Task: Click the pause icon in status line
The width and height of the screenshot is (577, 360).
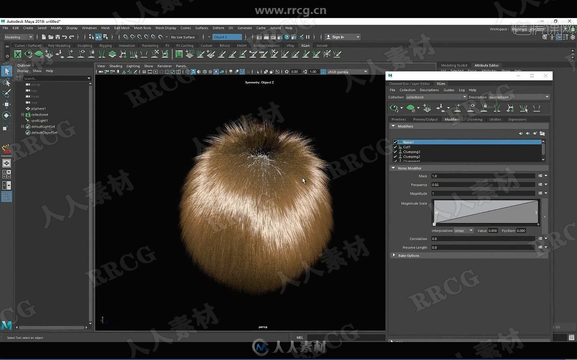Action: (308, 37)
